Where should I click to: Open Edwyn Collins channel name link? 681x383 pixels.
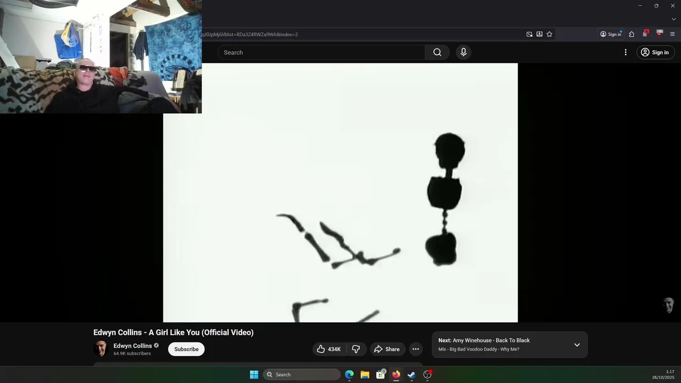(132, 346)
